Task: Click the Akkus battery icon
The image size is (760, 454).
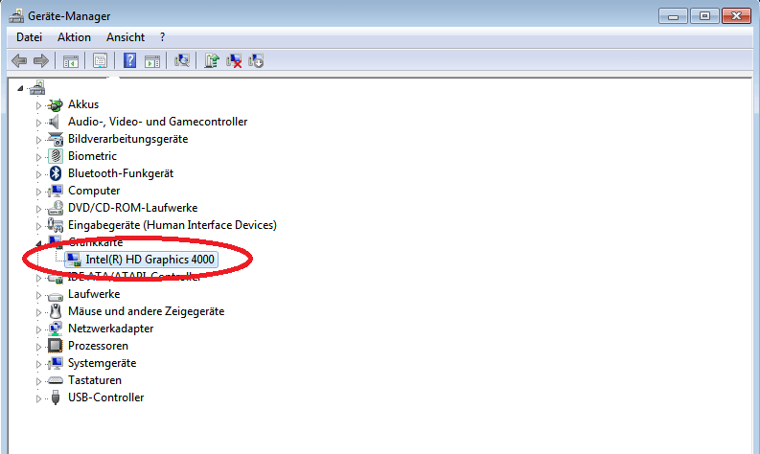Action: pos(56,104)
